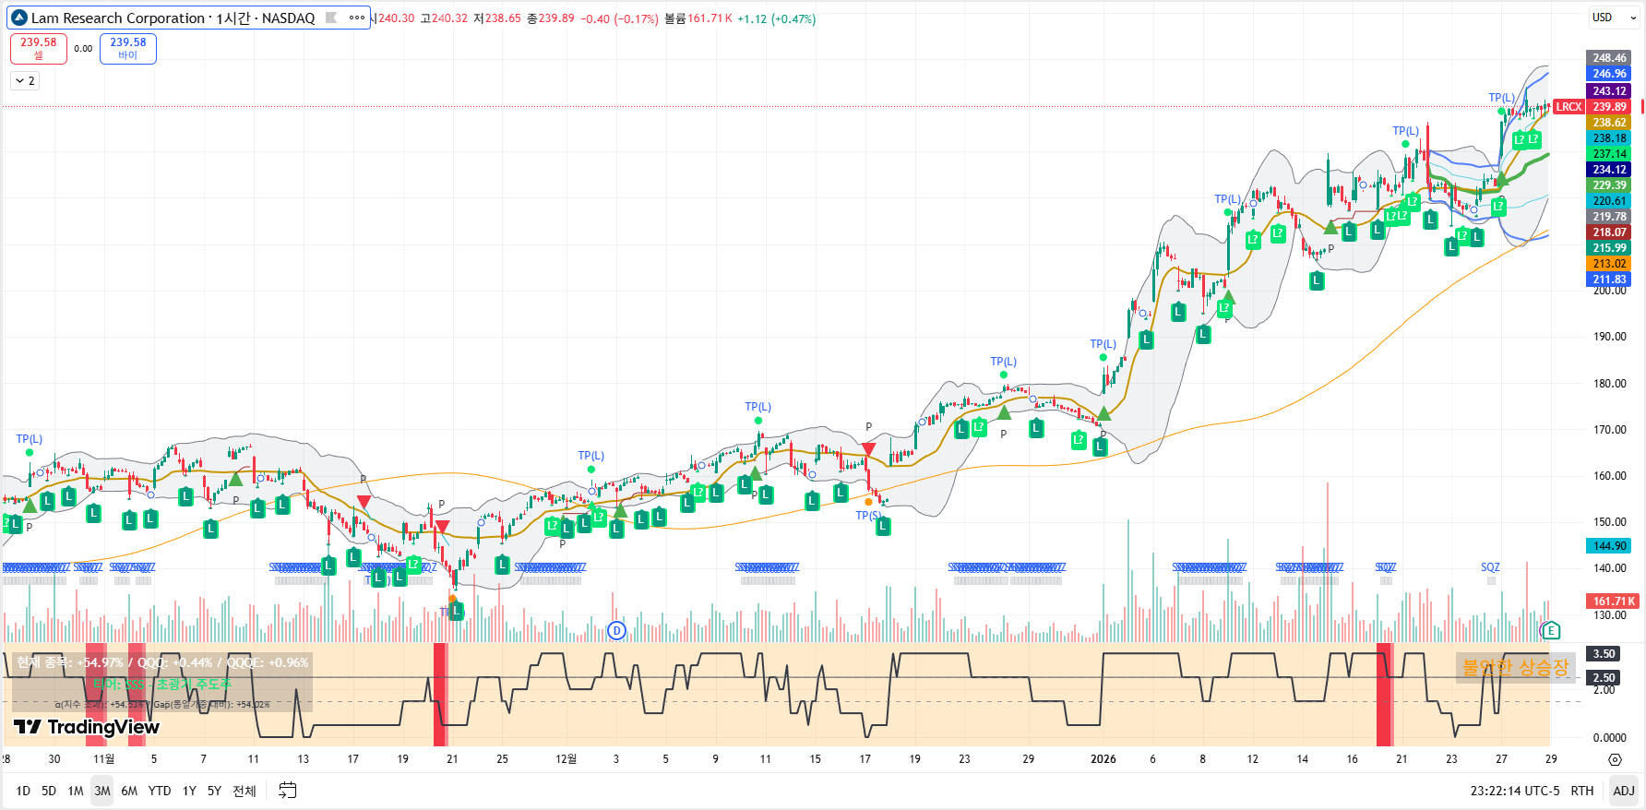Click the 11월 label on the time axis
Image resolution: width=1646 pixels, height=810 pixels.
(104, 759)
